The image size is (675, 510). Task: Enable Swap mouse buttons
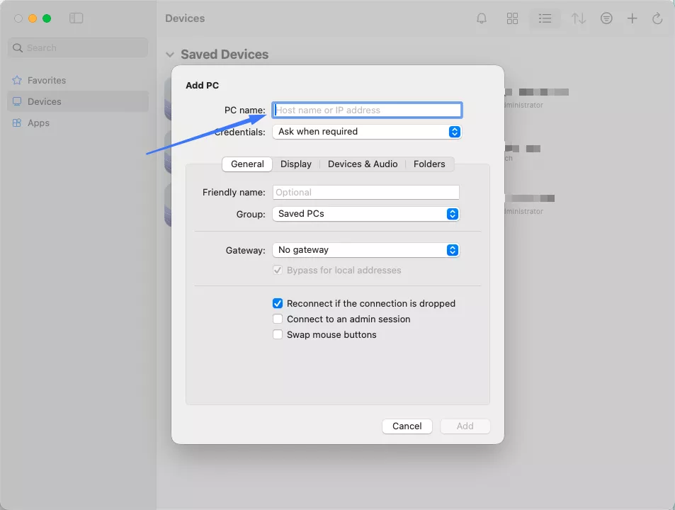(278, 334)
